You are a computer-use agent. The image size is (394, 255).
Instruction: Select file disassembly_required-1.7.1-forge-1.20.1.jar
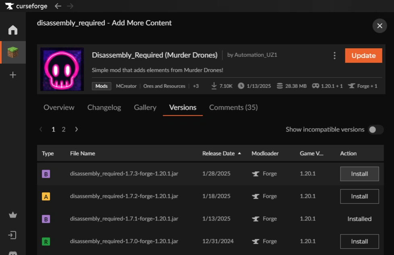124,219
